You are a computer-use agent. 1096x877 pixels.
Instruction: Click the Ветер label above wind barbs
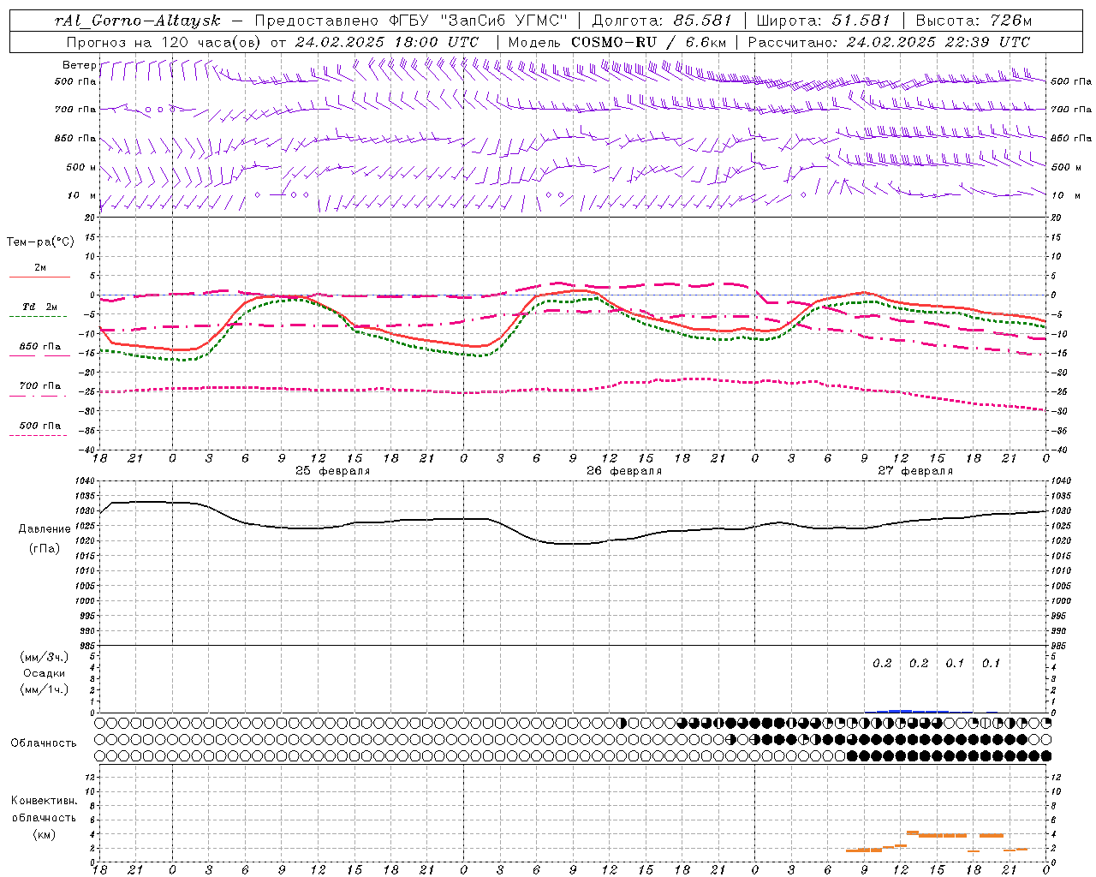click(79, 65)
